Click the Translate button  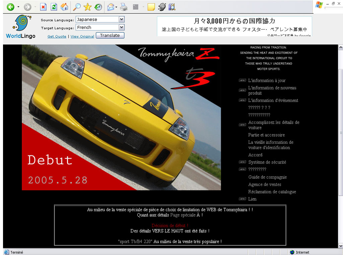[110, 36]
